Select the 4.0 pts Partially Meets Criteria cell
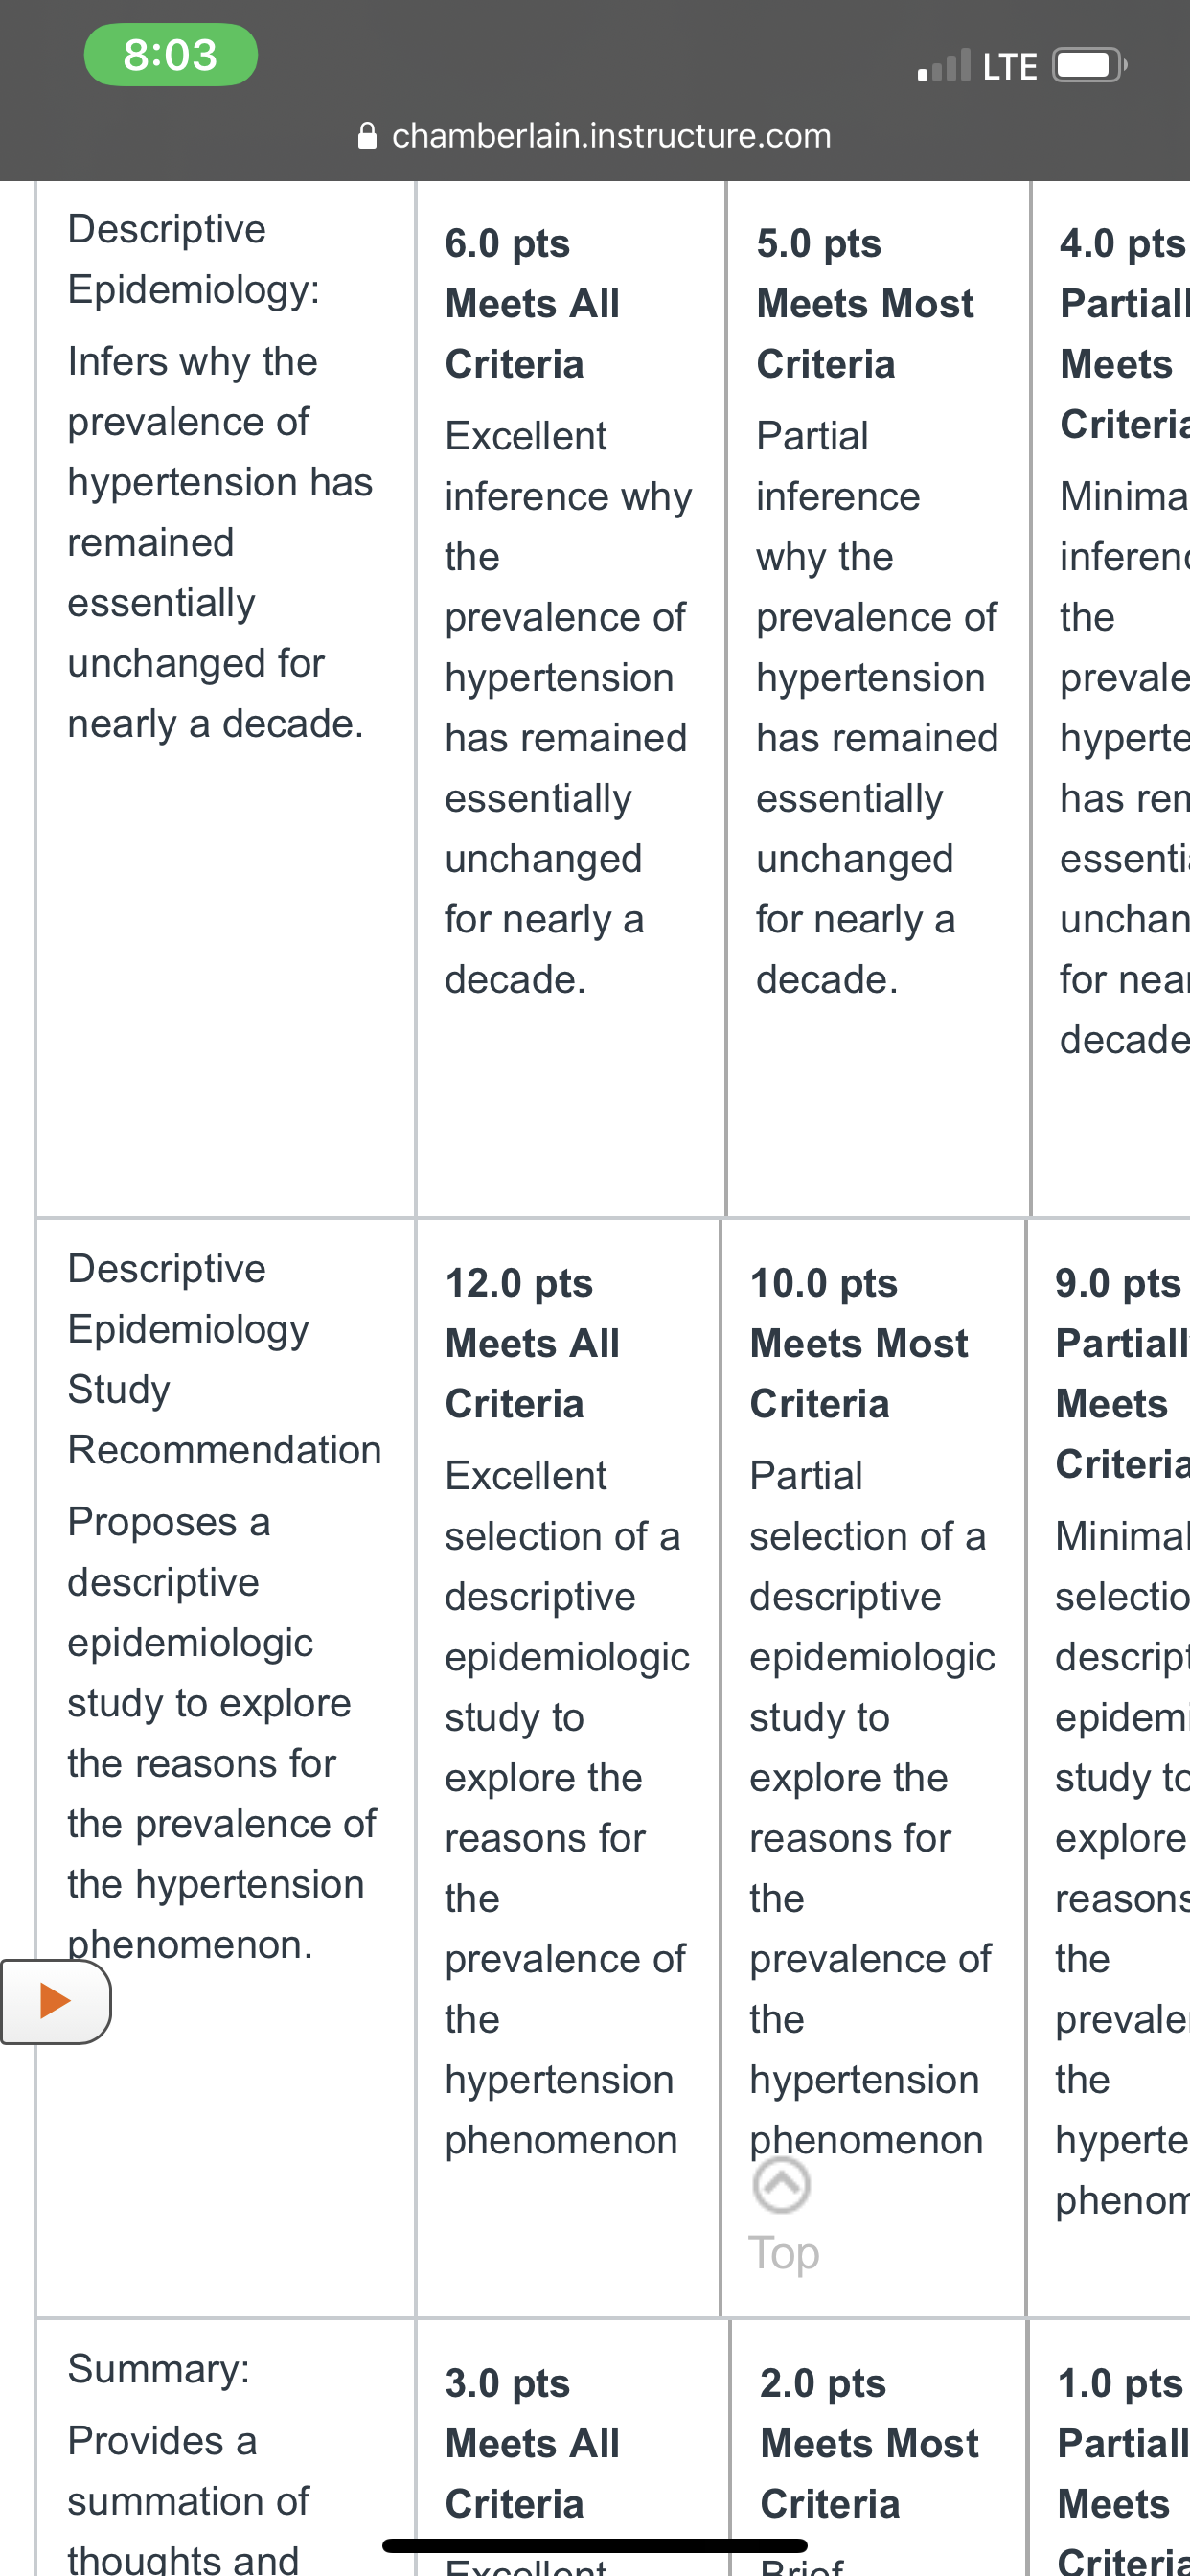1190x2576 pixels. [x=1111, y=698]
